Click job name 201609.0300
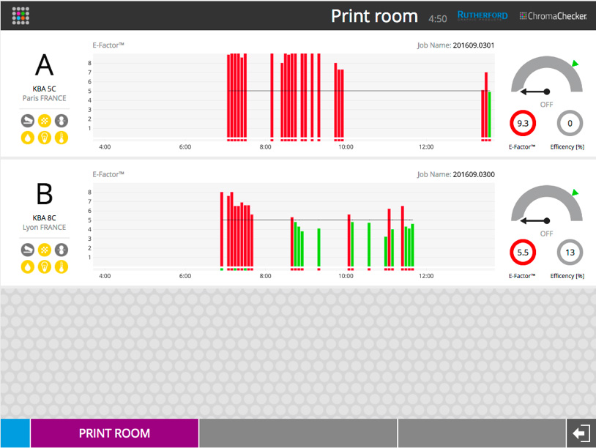This screenshot has width=596, height=448. [x=474, y=174]
